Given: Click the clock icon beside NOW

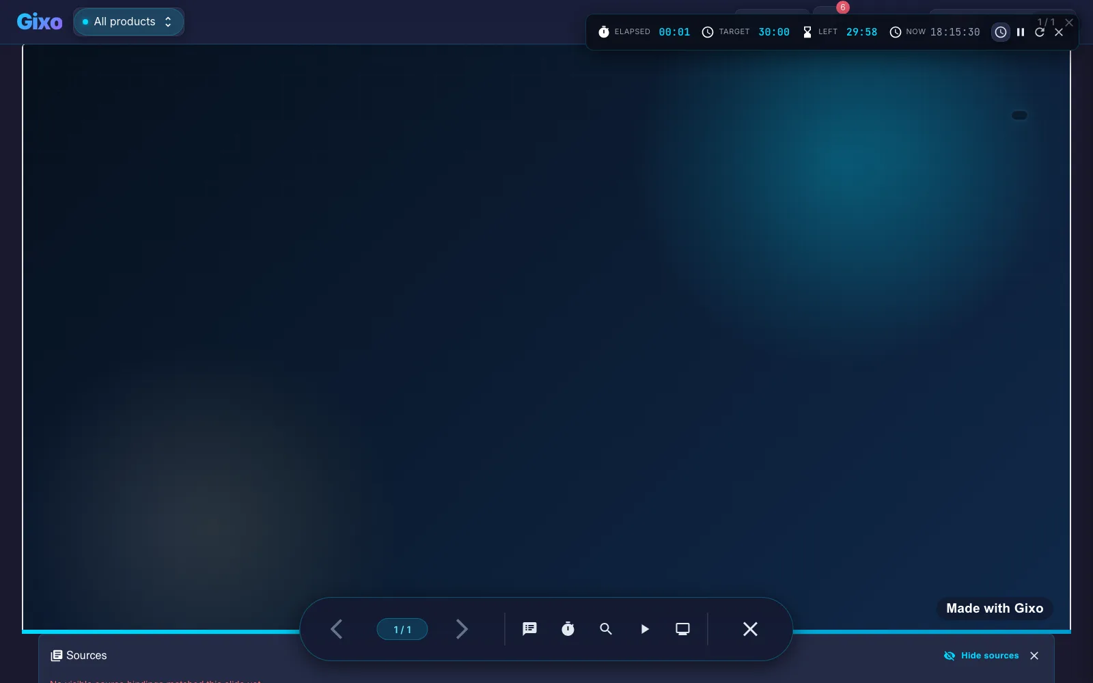Looking at the screenshot, I should point(896,32).
